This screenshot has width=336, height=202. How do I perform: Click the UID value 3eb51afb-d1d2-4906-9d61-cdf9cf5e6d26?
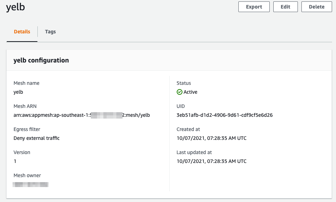[224, 115]
